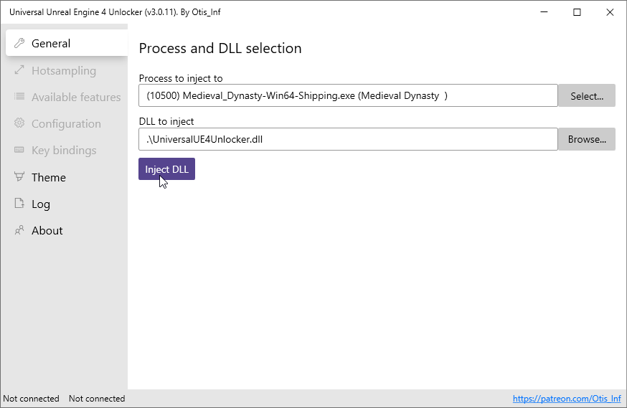Image resolution: width=627 pixels, height=408 pixels.
Task: Click the Key bindings keyboard icon
Action: tap(19, 150)
